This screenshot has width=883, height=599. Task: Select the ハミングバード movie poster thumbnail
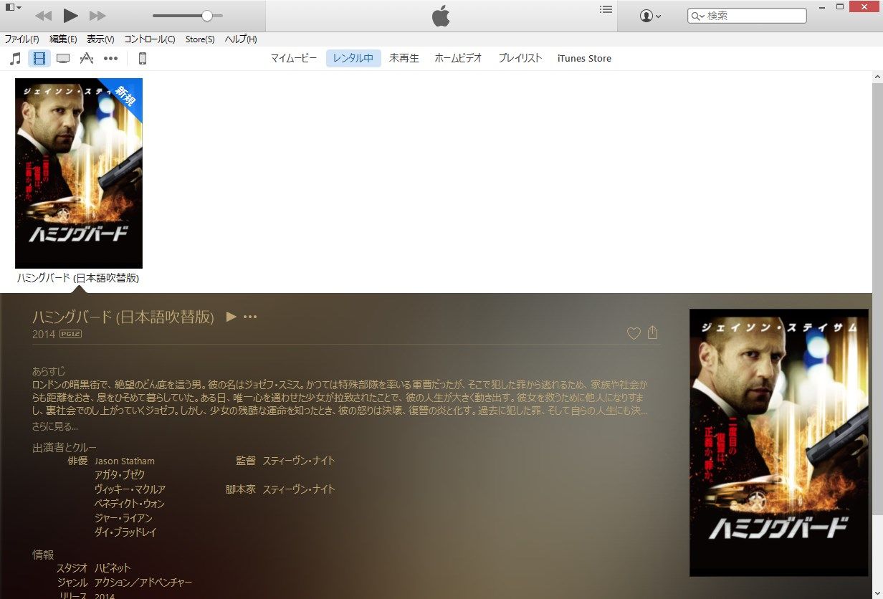coord(79,173)
